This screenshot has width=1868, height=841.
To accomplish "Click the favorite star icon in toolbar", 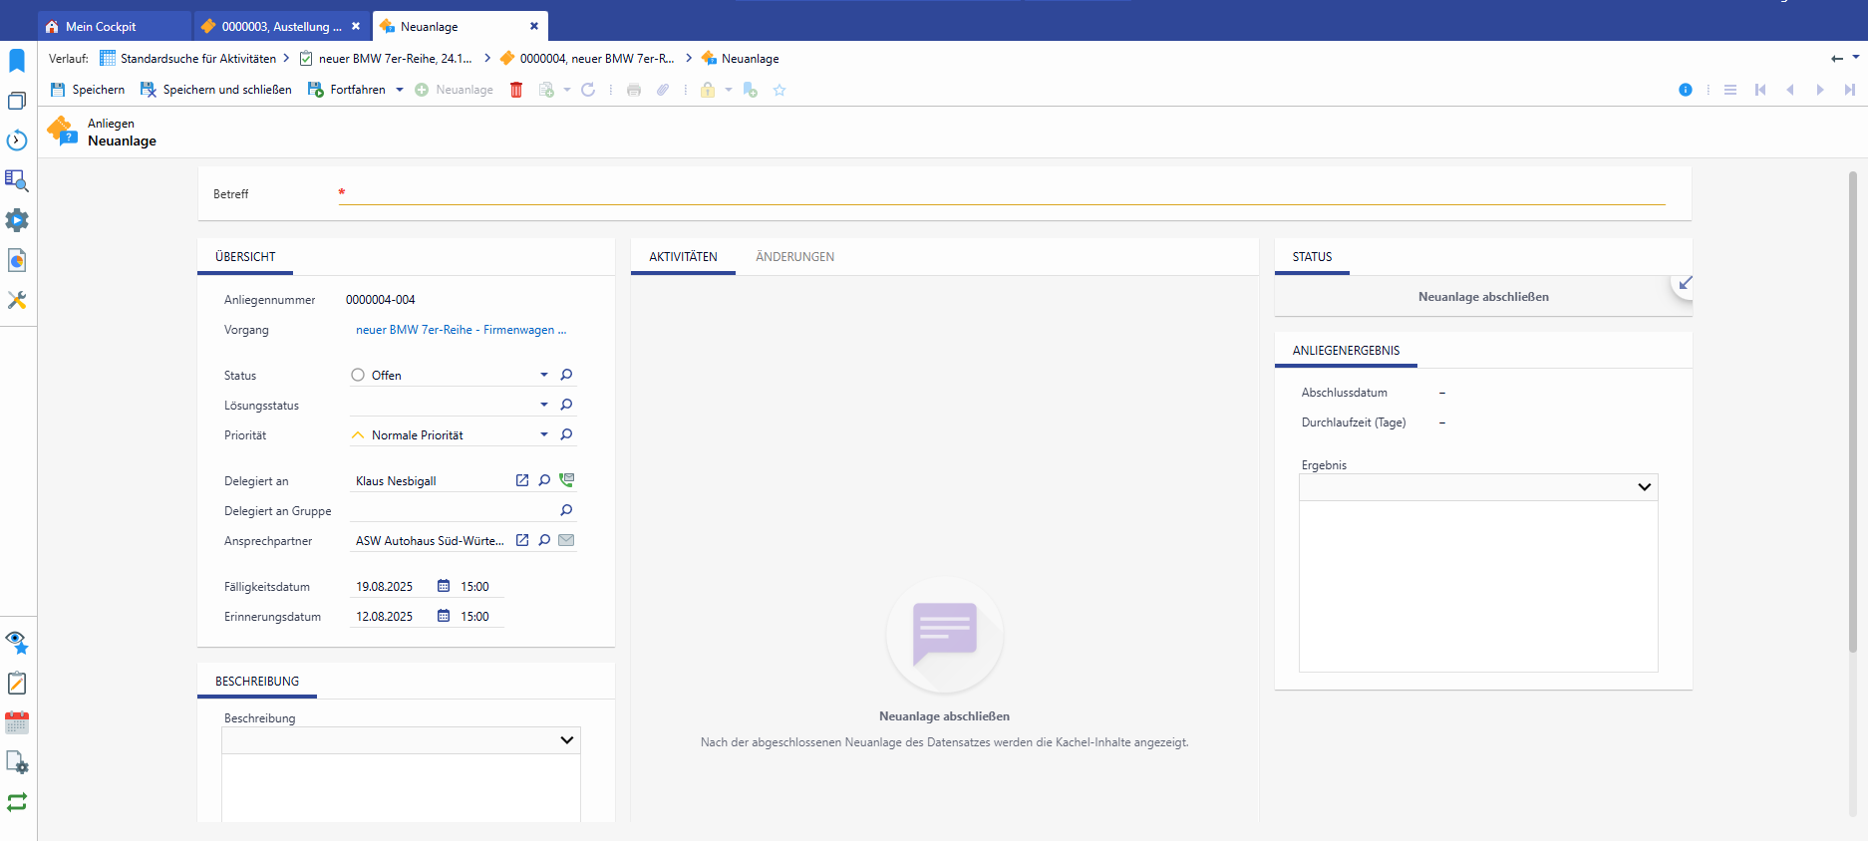I will tap(779, 90).
